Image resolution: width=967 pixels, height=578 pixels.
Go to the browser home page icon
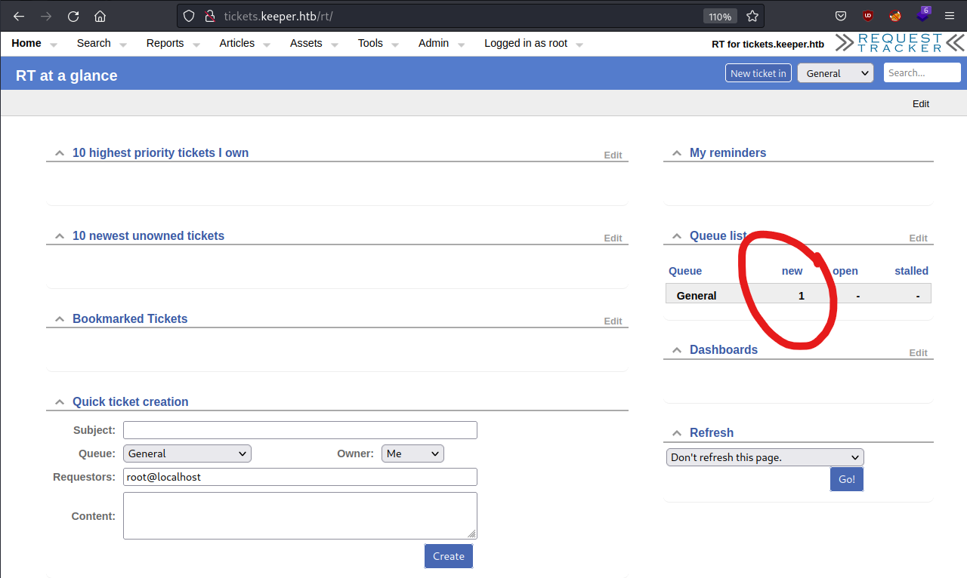point(100,16)
